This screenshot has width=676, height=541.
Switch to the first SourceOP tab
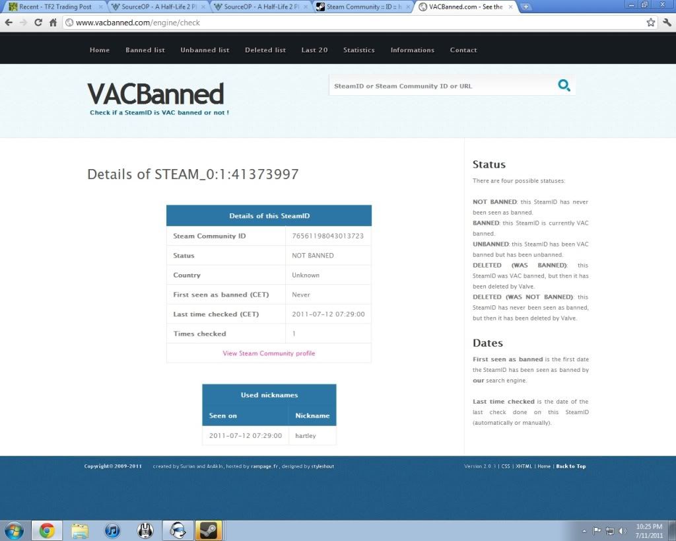[158, 7]
